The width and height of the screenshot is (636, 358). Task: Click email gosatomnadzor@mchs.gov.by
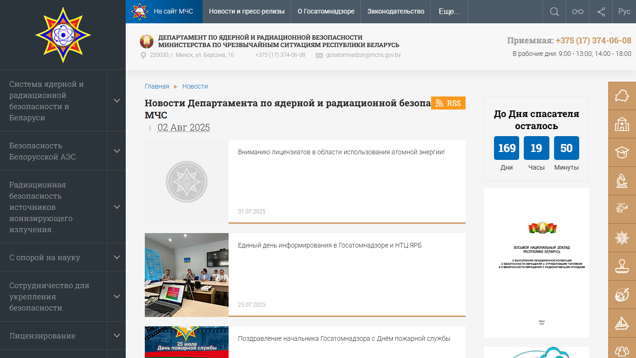363,55
